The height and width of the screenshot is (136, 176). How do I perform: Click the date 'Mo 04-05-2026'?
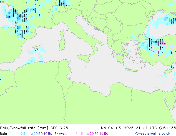[x=117, y=128]
